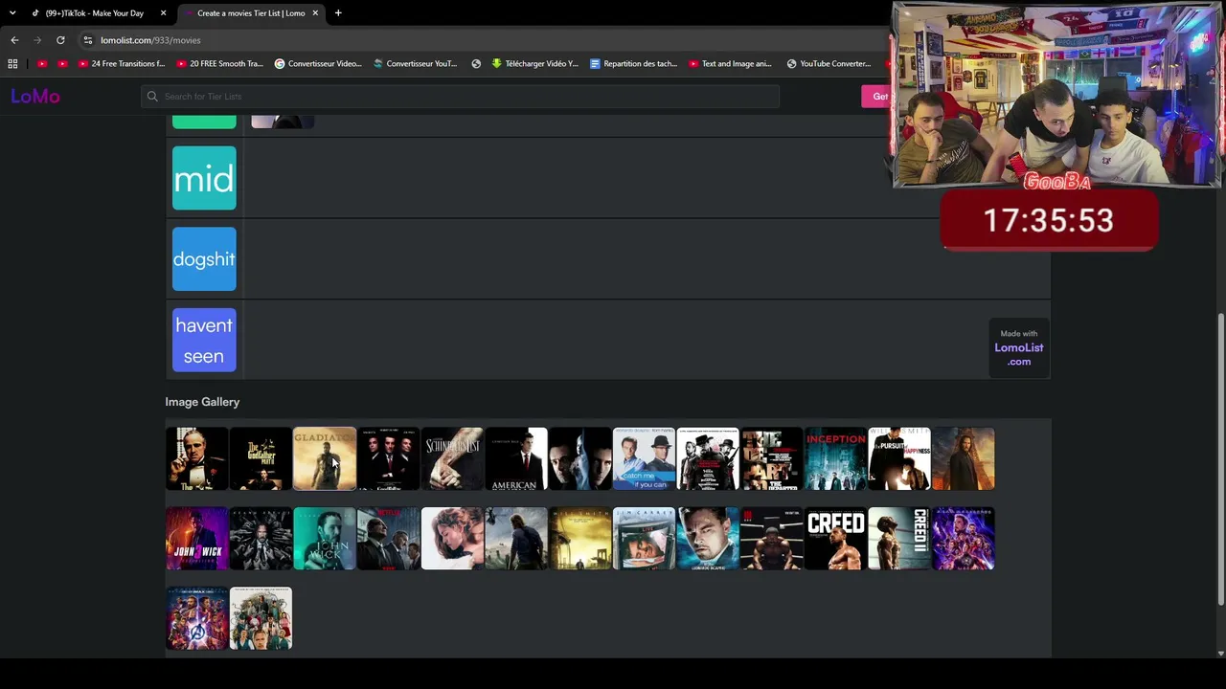The image size is (1226, 689).
Task: Select the Avengers IMAX poster
Action: (x=197, y=618)
